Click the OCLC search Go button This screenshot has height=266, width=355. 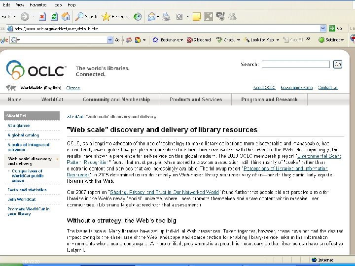click(338, 64)
